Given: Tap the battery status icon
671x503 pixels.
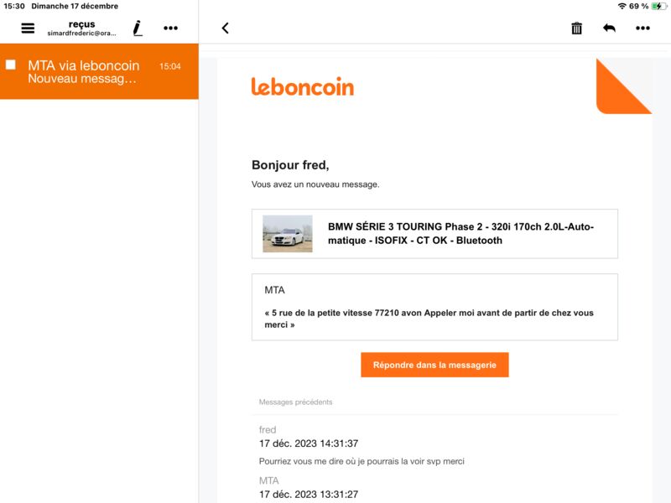Looking at the screenshot, I should pyautogui.click(x=659, y=6).
